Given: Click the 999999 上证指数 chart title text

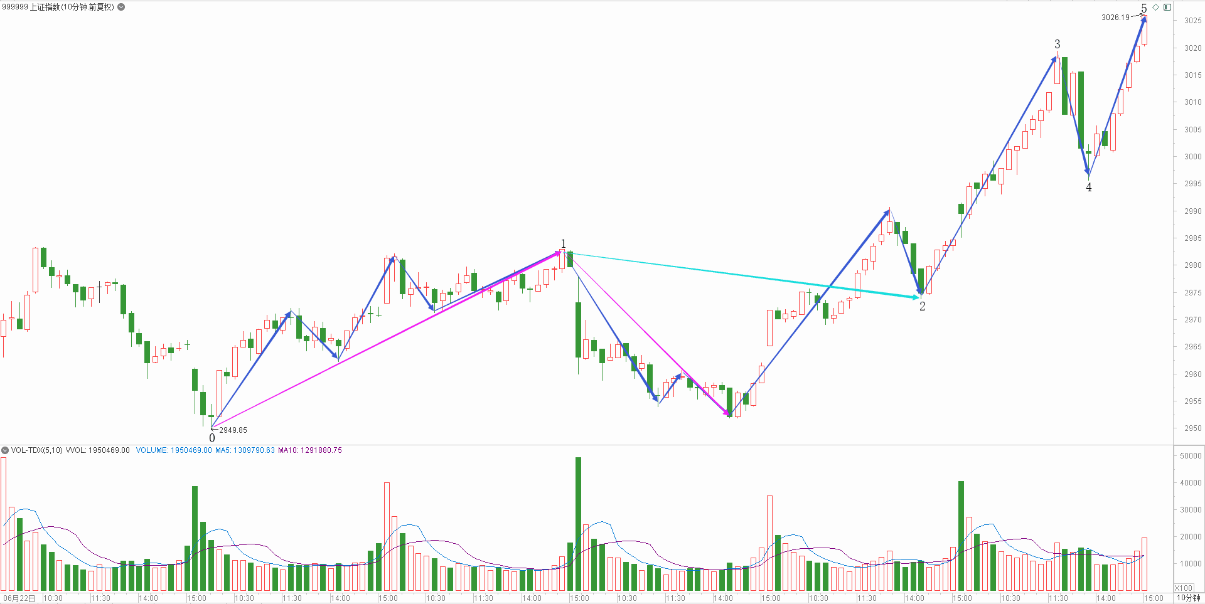Looking at the screenshot, I should click(x=58, y=7).
